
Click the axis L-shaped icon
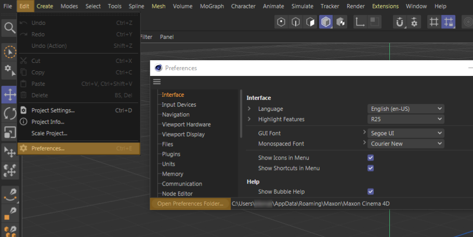360,22
